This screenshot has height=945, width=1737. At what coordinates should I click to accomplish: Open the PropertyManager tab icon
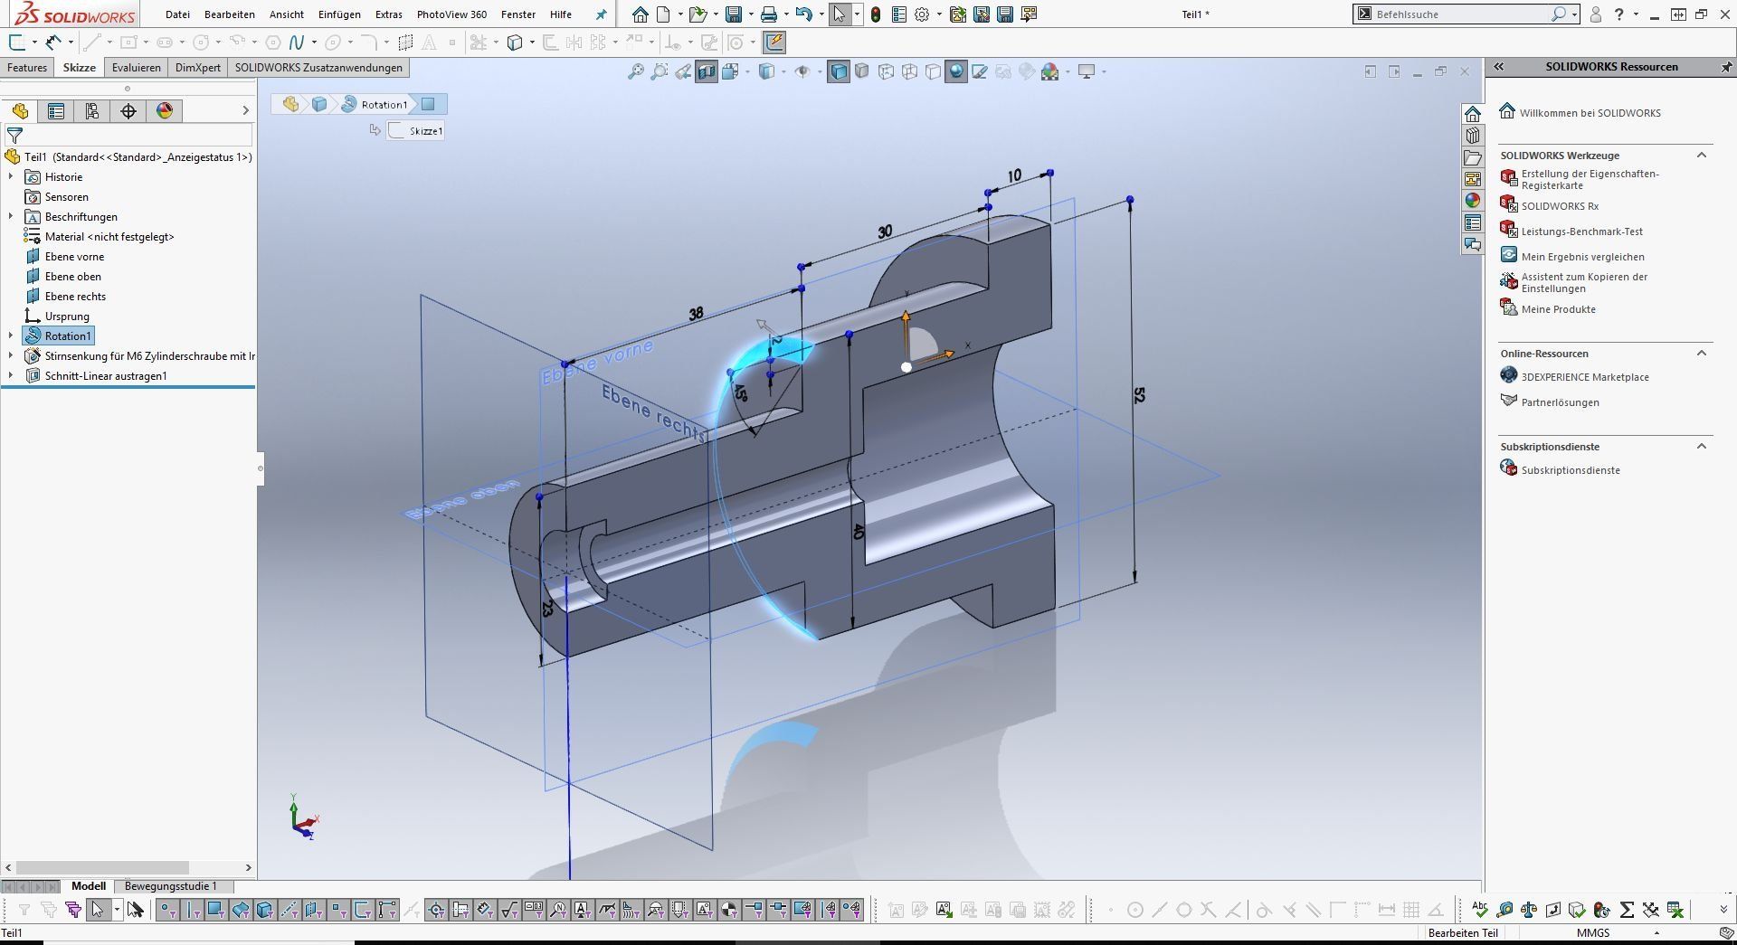56,111
